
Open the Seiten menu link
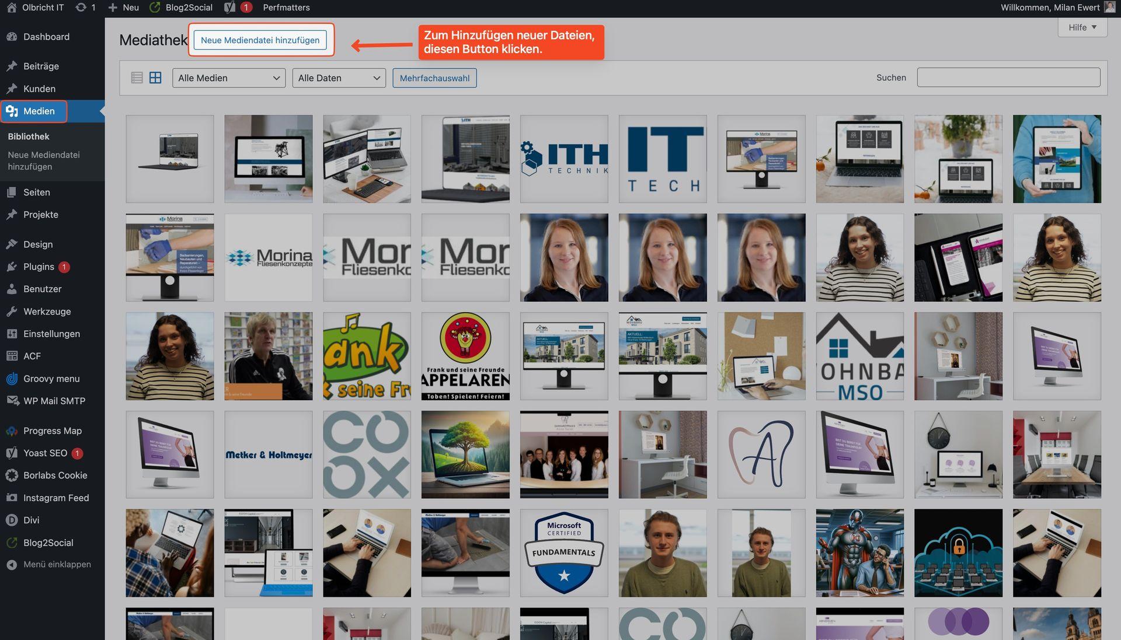click(37, 192)
